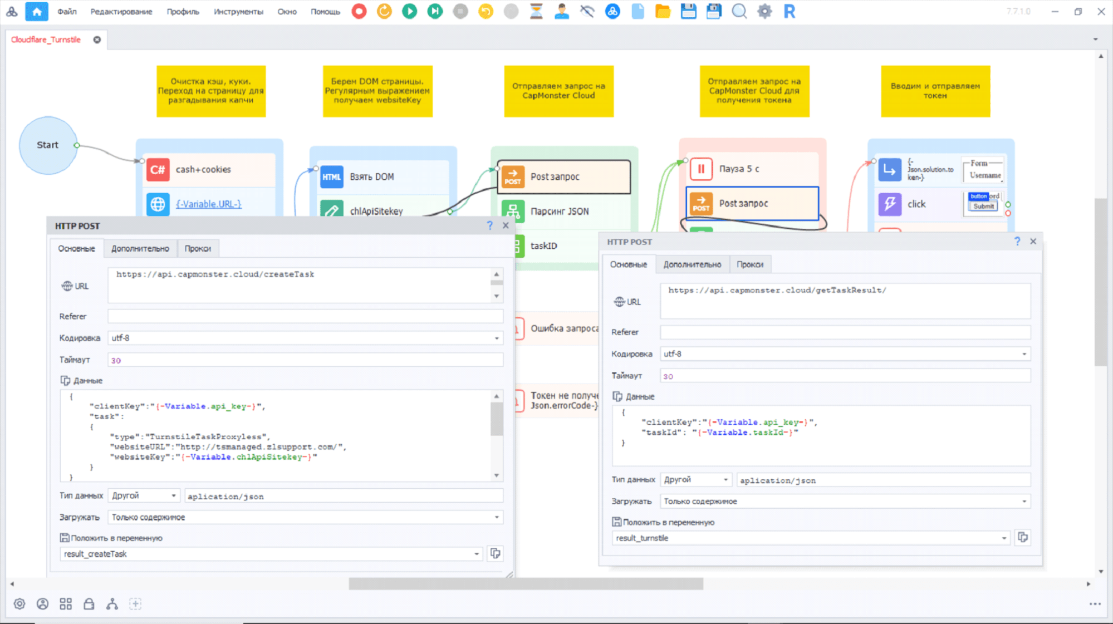Click the grey Stop execution icon

(460, 11)
